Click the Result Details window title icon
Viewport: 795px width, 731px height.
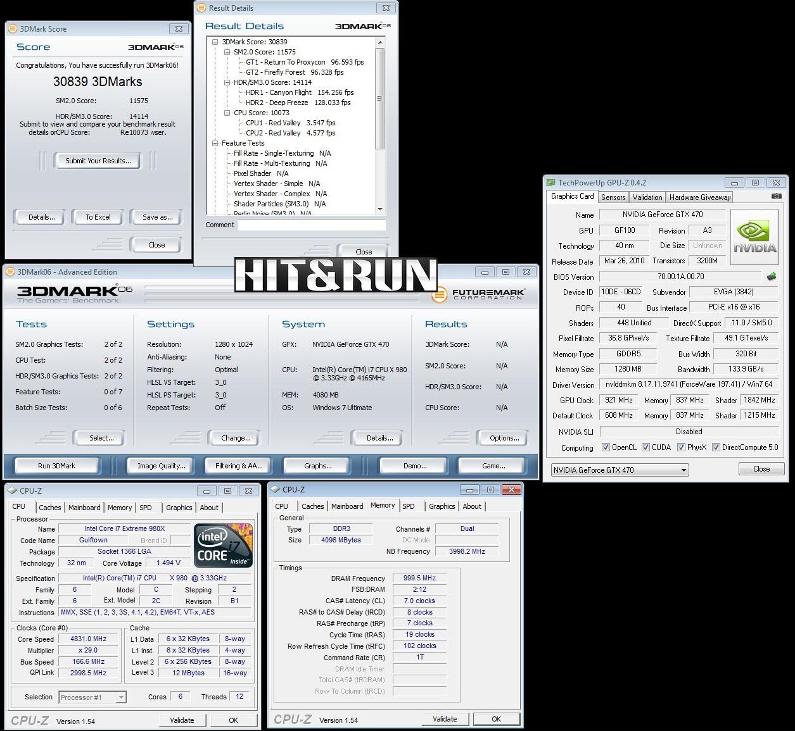tap(202, 8)
